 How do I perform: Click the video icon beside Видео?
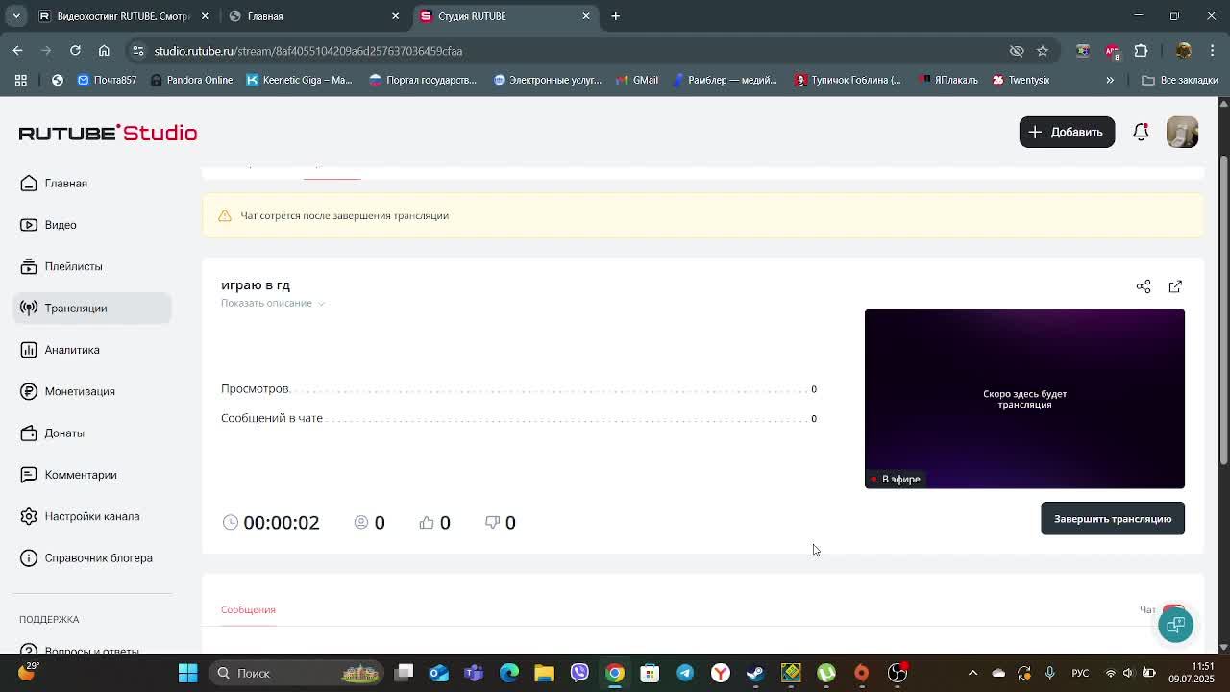29,225
